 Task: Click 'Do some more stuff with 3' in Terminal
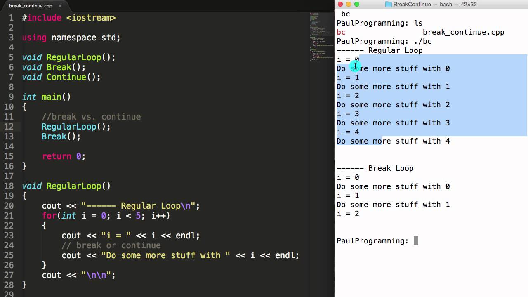tap(393, 123)
